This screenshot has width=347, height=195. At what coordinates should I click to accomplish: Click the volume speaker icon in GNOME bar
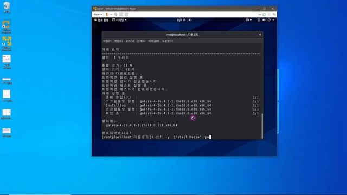(x=264, y=20)
